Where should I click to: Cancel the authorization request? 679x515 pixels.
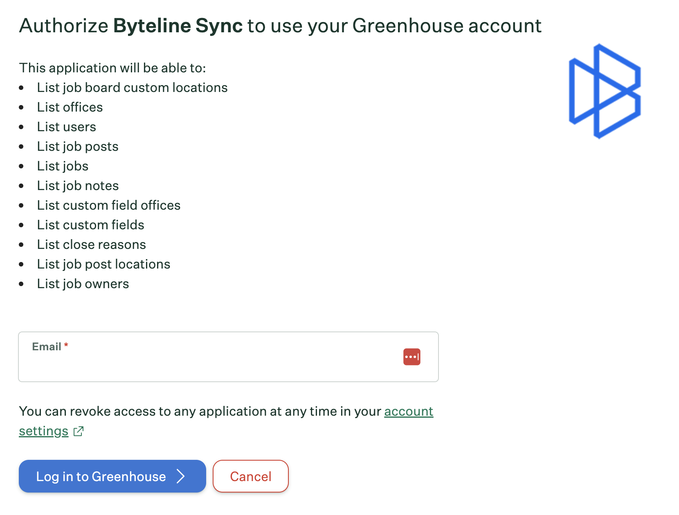coord(250,476)
